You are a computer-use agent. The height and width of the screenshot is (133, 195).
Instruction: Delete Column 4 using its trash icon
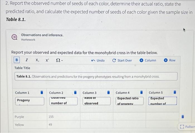coord(142,92)
